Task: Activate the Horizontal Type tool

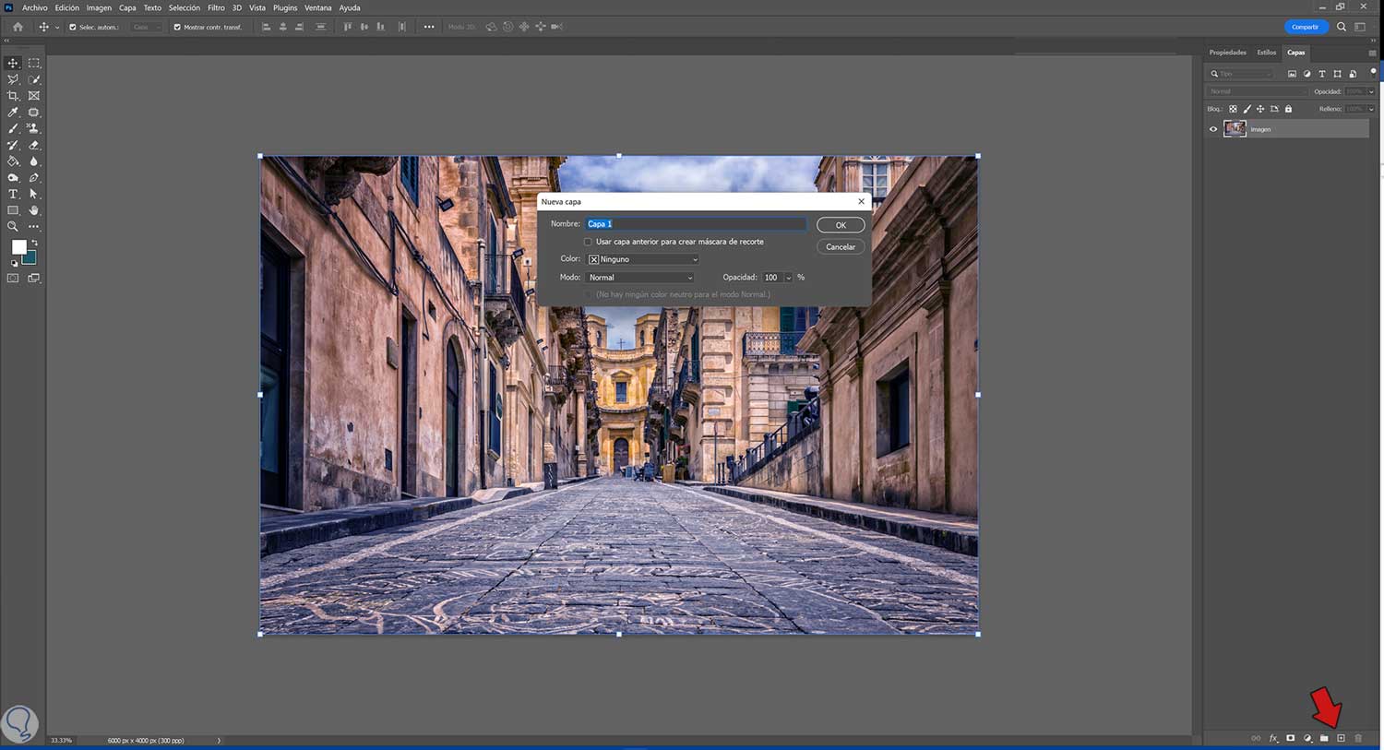Action: pos(13,194)
